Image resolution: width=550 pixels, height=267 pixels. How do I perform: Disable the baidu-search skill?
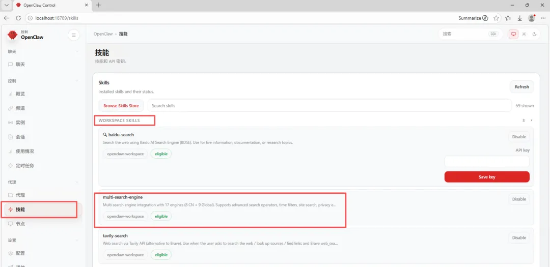[519, 137]
